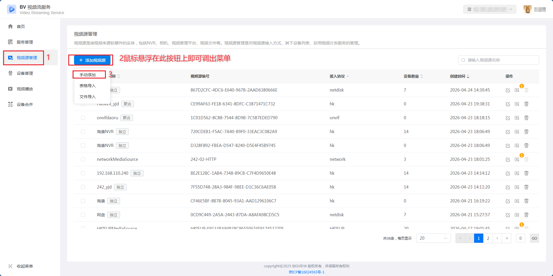The image size is (553, 276).
Task: Tick checkbox for 242_yjd row
Action: coord(83,187)
